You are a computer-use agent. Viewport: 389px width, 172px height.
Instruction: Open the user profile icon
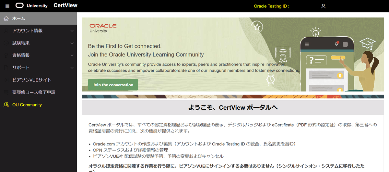[x=323, y=6]
